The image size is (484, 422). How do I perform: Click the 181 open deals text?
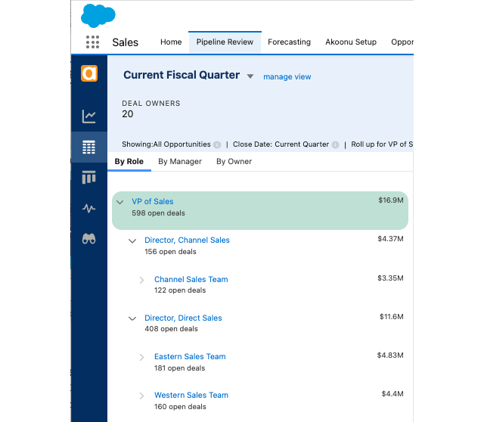[180, 368]
